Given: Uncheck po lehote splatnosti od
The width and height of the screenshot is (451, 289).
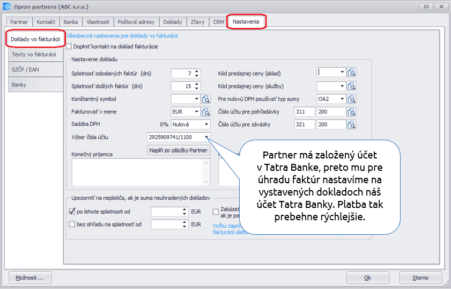Looking at the screenshot, I should (x=72, y=212).
